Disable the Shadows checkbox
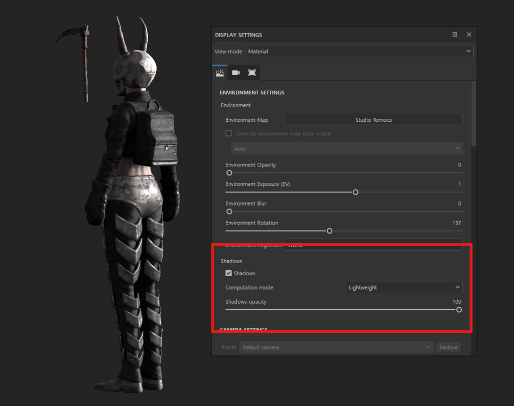 (229, 273)
